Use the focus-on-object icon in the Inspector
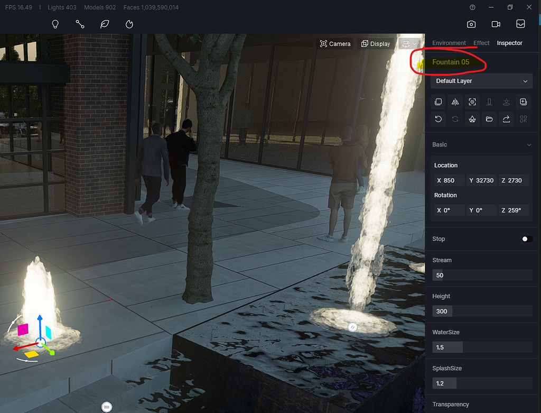541x413 pixels. click(x=472, y=102)
